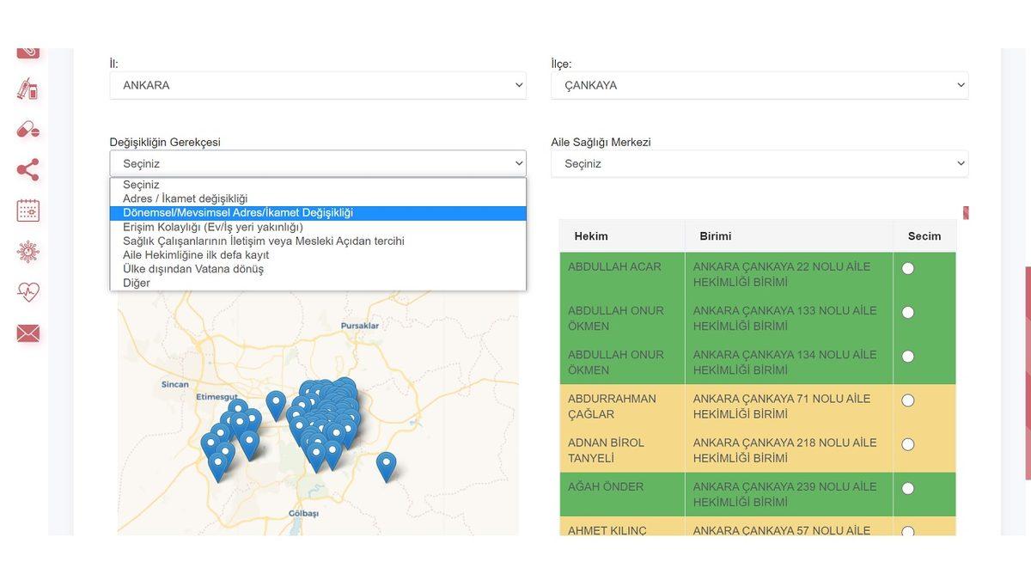This screenshot has width=1031, height=580.
Task: Open the envelope messages icon
Action: [27, 333]
